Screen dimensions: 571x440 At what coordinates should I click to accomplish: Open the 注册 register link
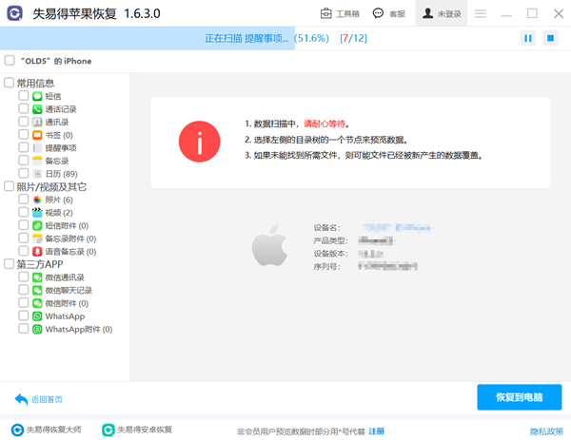tap(376, 431)
